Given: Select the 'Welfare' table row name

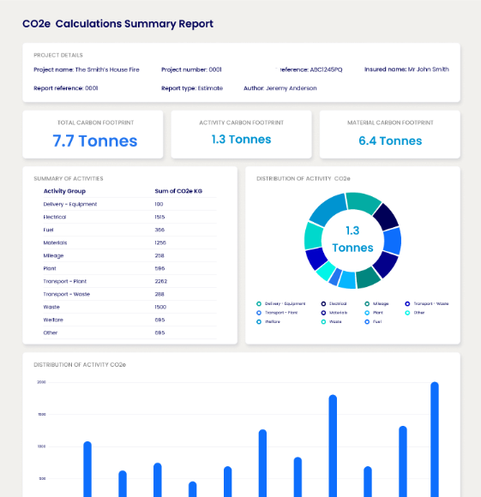Looking at the screenshot, I should [53, 320].
